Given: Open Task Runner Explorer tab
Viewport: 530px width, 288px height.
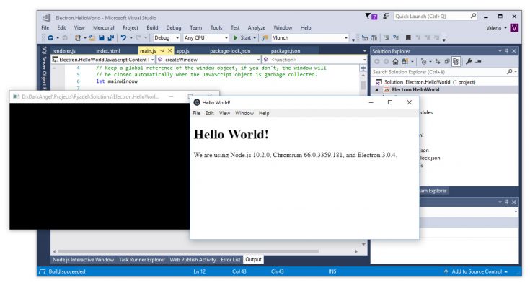Looking at the screenshot, I should [x=142, y=260].
